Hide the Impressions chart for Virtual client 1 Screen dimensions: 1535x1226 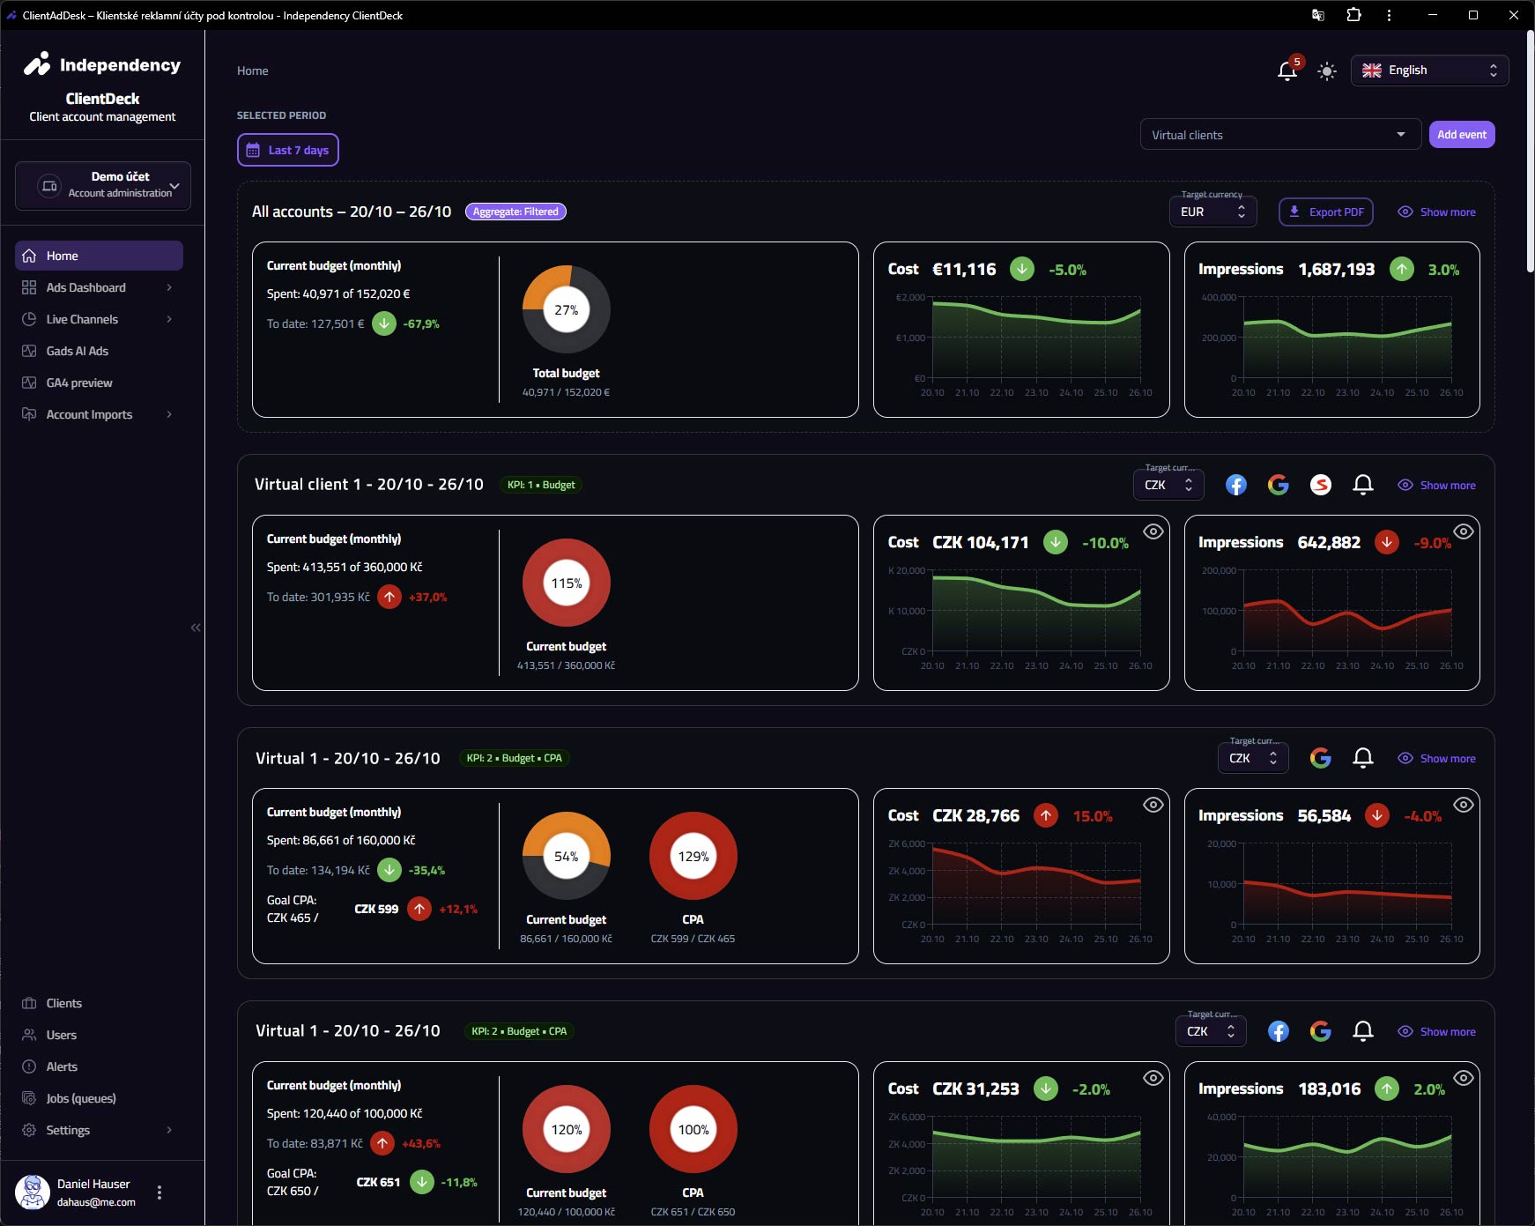(1464, 531)
